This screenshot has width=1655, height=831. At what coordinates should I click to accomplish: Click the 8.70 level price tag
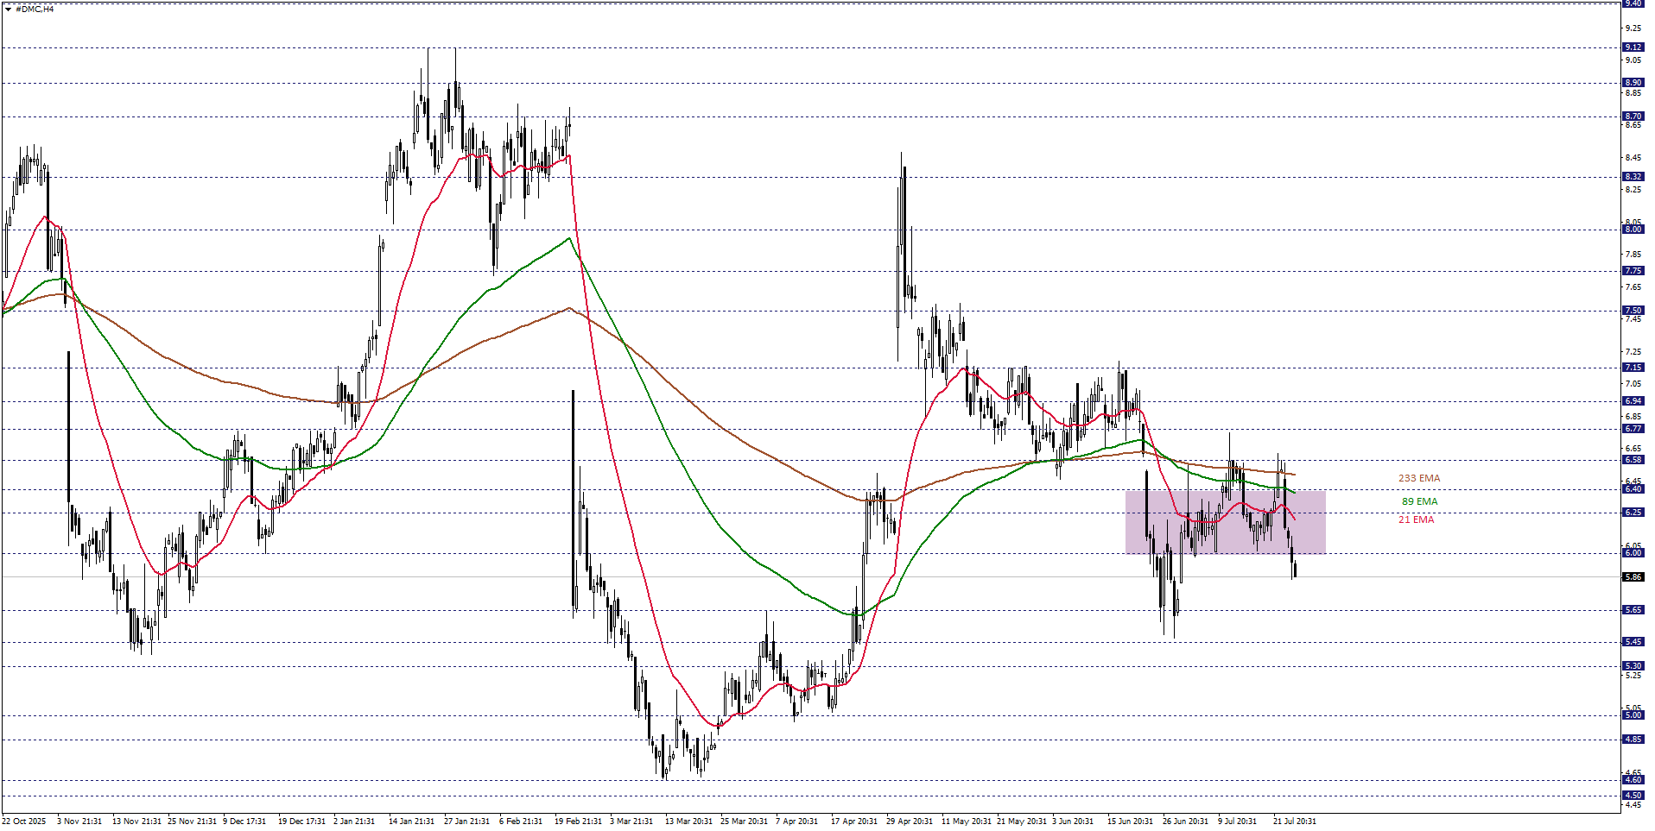1633,116
